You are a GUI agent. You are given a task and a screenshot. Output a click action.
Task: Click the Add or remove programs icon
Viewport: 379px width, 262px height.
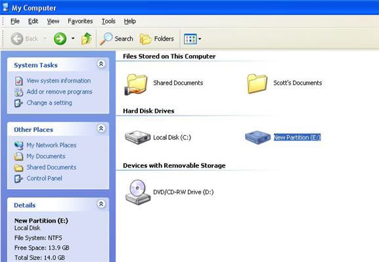pyautogui.click(x=18, y=92)
